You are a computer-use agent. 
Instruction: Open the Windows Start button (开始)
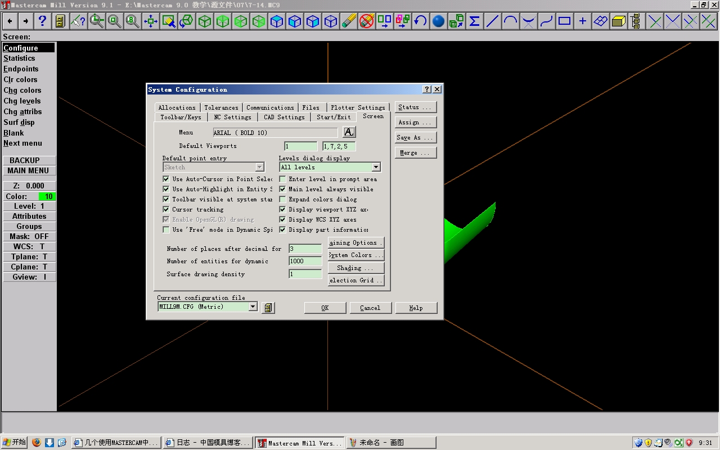[14, 443]
